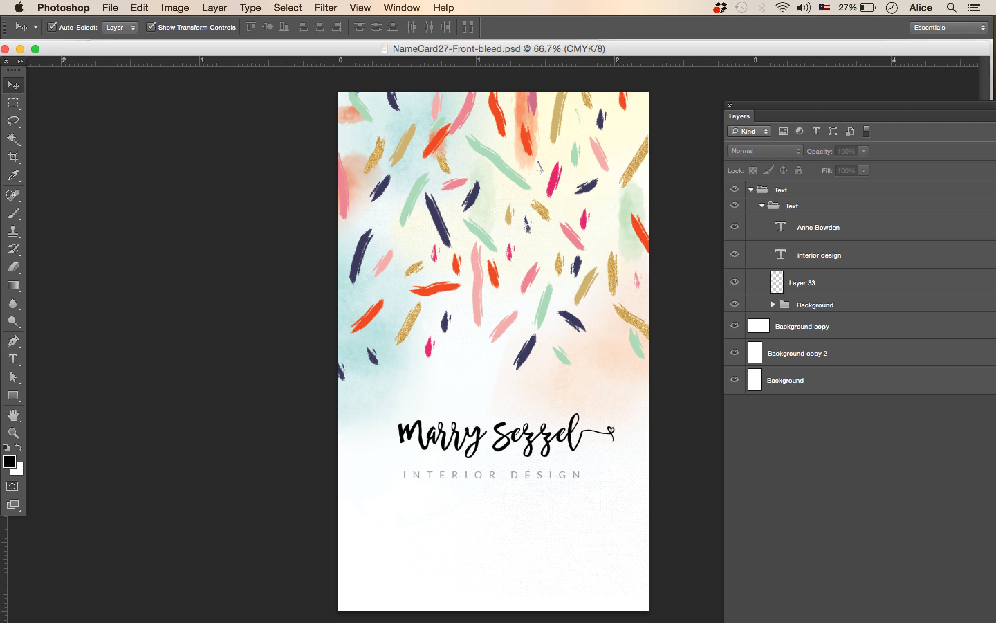
Task: Select the Hand tool
Action: pos(13,415)
